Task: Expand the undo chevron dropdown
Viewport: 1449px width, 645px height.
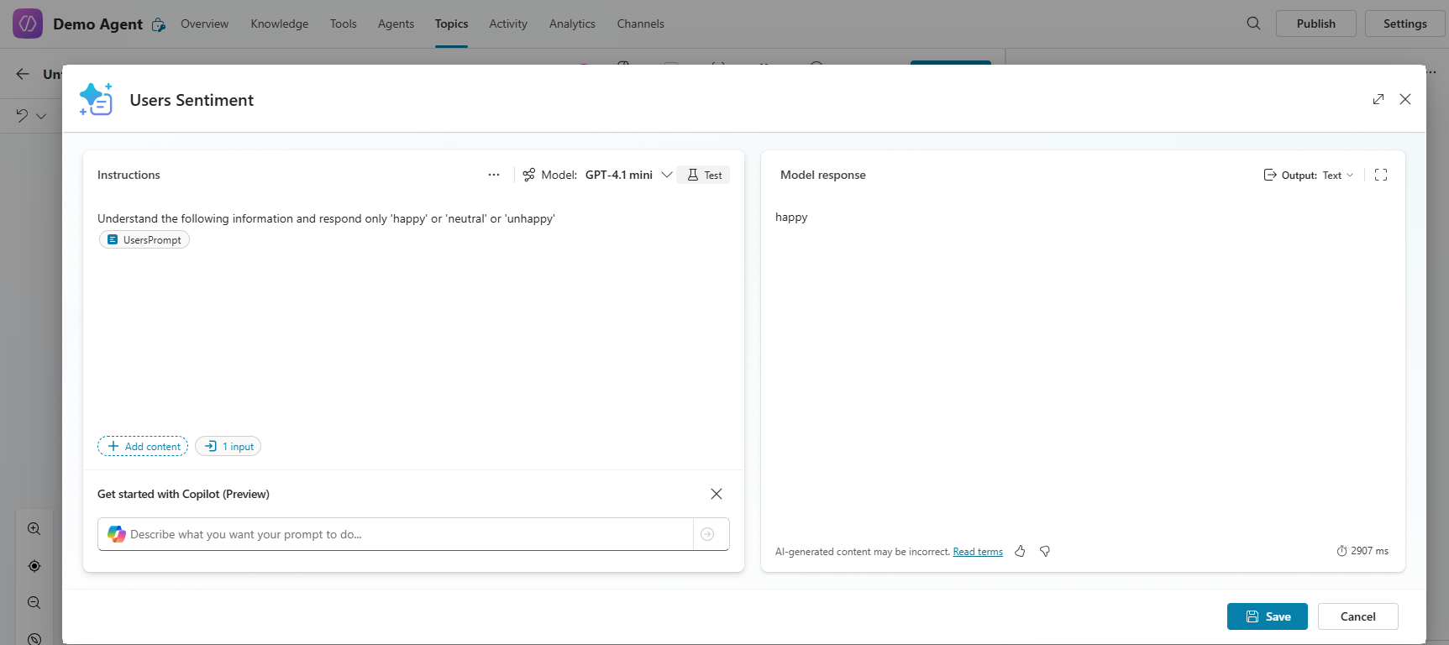Action: point(41,116)
